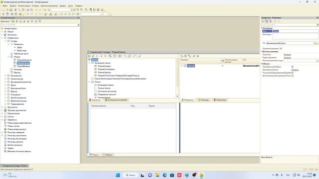Click the Undo arrow in main toolbar

click(x=36, y=10)
